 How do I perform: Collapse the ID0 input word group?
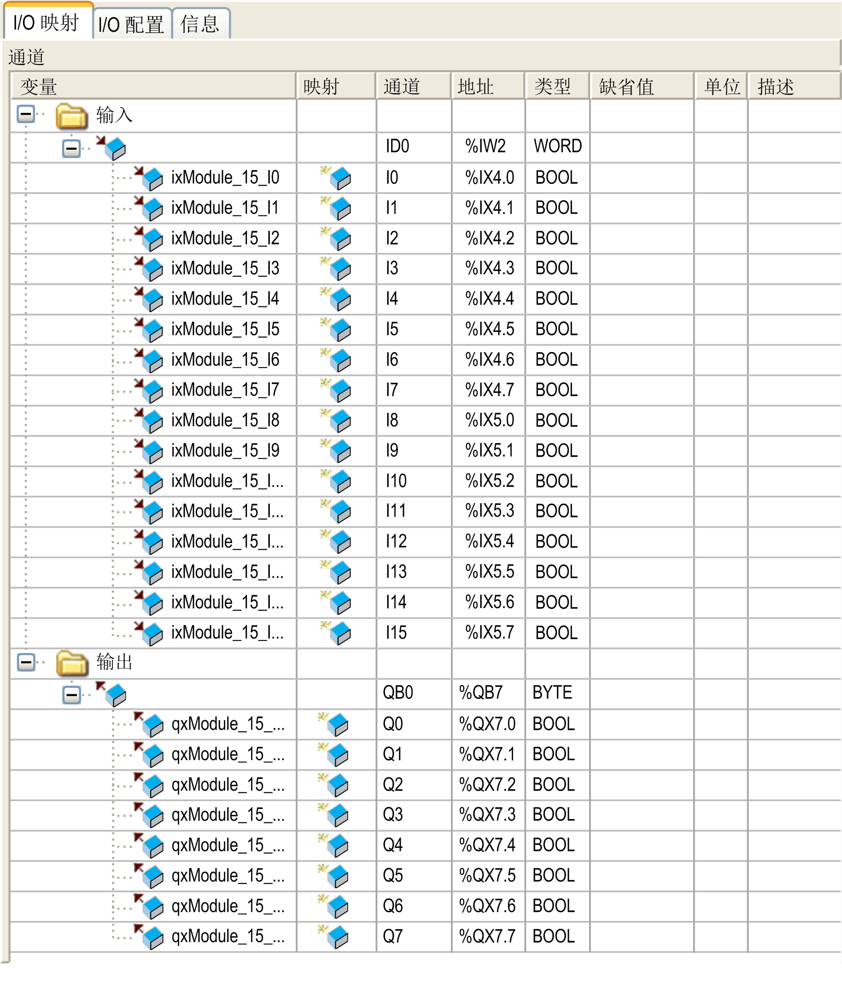pyautogui.click(x=71, y=149)
